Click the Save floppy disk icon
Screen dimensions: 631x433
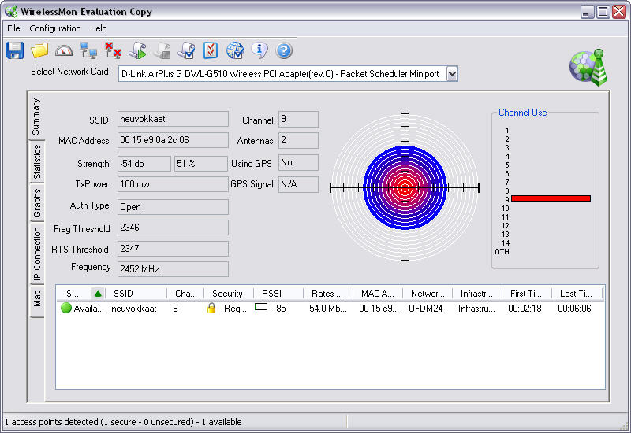point(15,50)
